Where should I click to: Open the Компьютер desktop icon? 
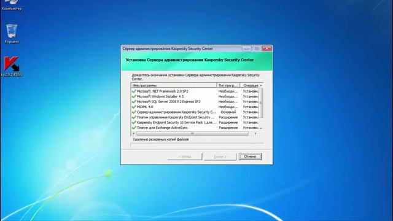(x=11, y=5)
